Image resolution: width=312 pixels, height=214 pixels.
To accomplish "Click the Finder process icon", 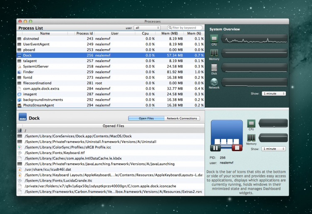I will click(x=19, y=72).
